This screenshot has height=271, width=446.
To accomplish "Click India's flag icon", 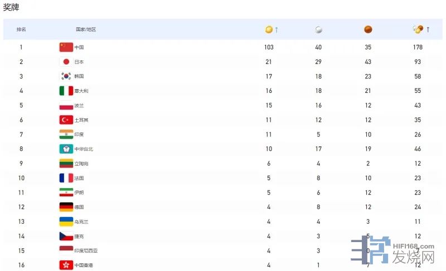I will pyautogui.click(x=66, y=134).
